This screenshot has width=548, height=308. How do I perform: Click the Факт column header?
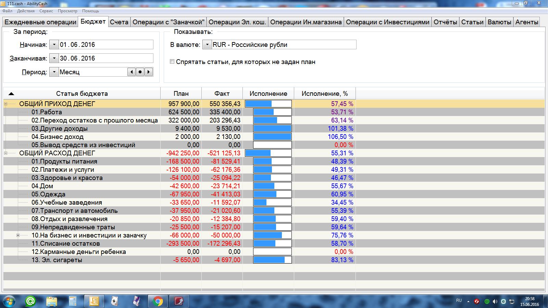point(222,94)
